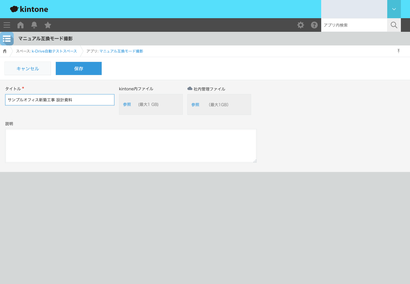This screenshot has height=284, width=410.
Task: Go to the kintone home icon
Action: [x=20, y=25]
